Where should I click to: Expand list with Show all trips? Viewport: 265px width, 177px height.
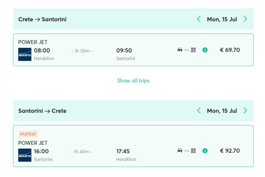(133, 81)
